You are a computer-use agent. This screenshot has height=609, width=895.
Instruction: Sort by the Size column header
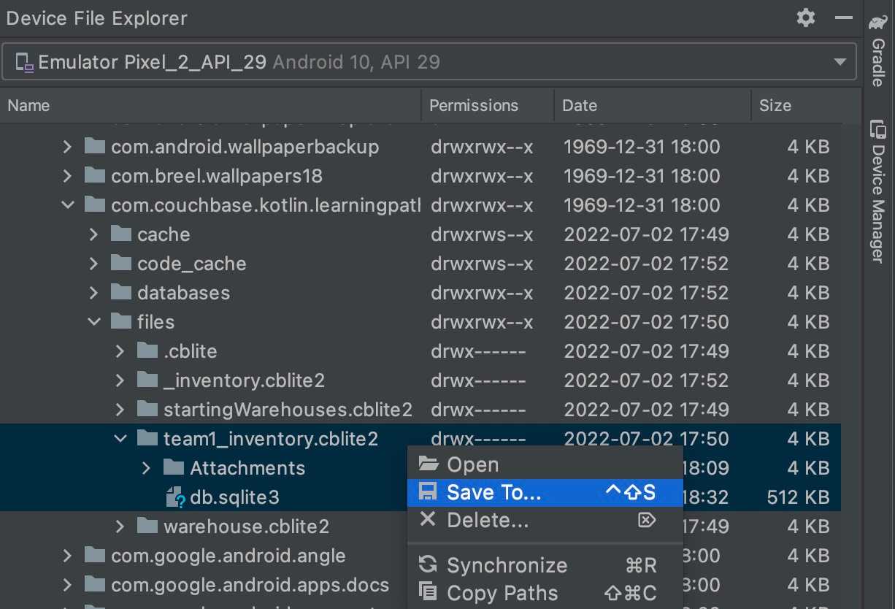click(x=775, y=105)
